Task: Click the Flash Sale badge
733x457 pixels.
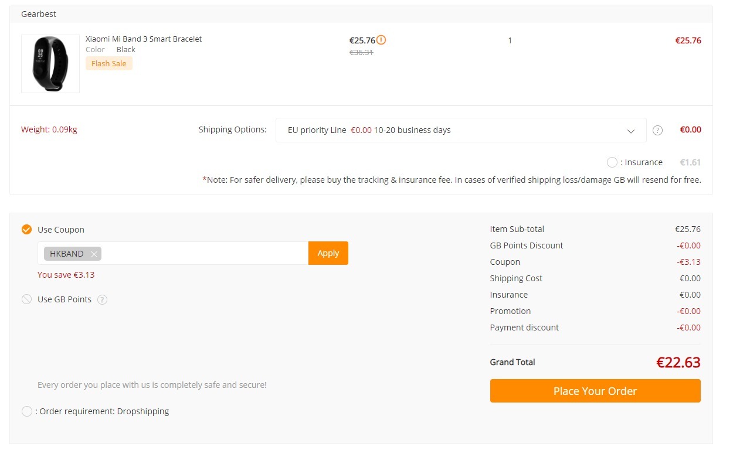Action: click(x=109, y=63)
